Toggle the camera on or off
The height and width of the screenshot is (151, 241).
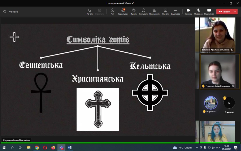click(x=188, y=12)
